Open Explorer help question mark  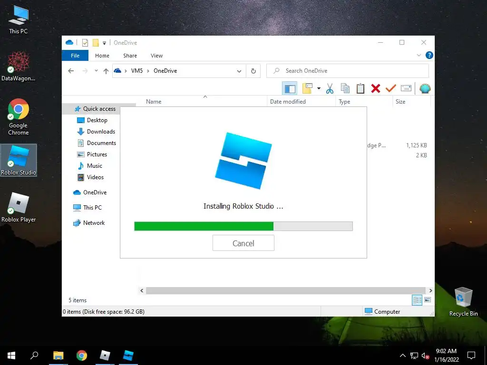point(429,55)
